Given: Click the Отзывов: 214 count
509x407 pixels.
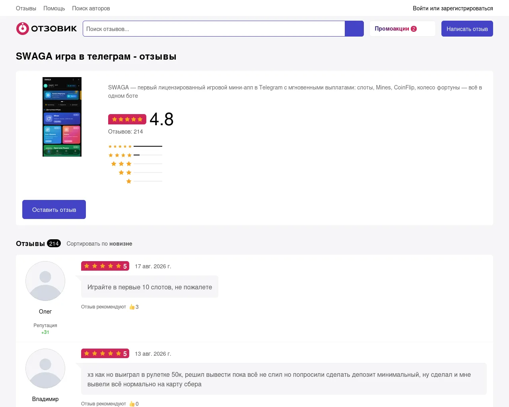Looking at the screenshot, I should click(125, 132).
